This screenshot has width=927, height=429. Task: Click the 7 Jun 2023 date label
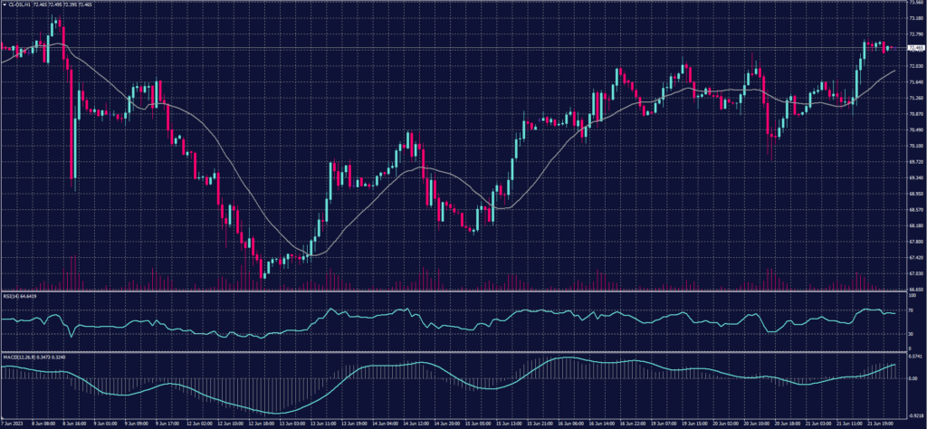point(13,422)
